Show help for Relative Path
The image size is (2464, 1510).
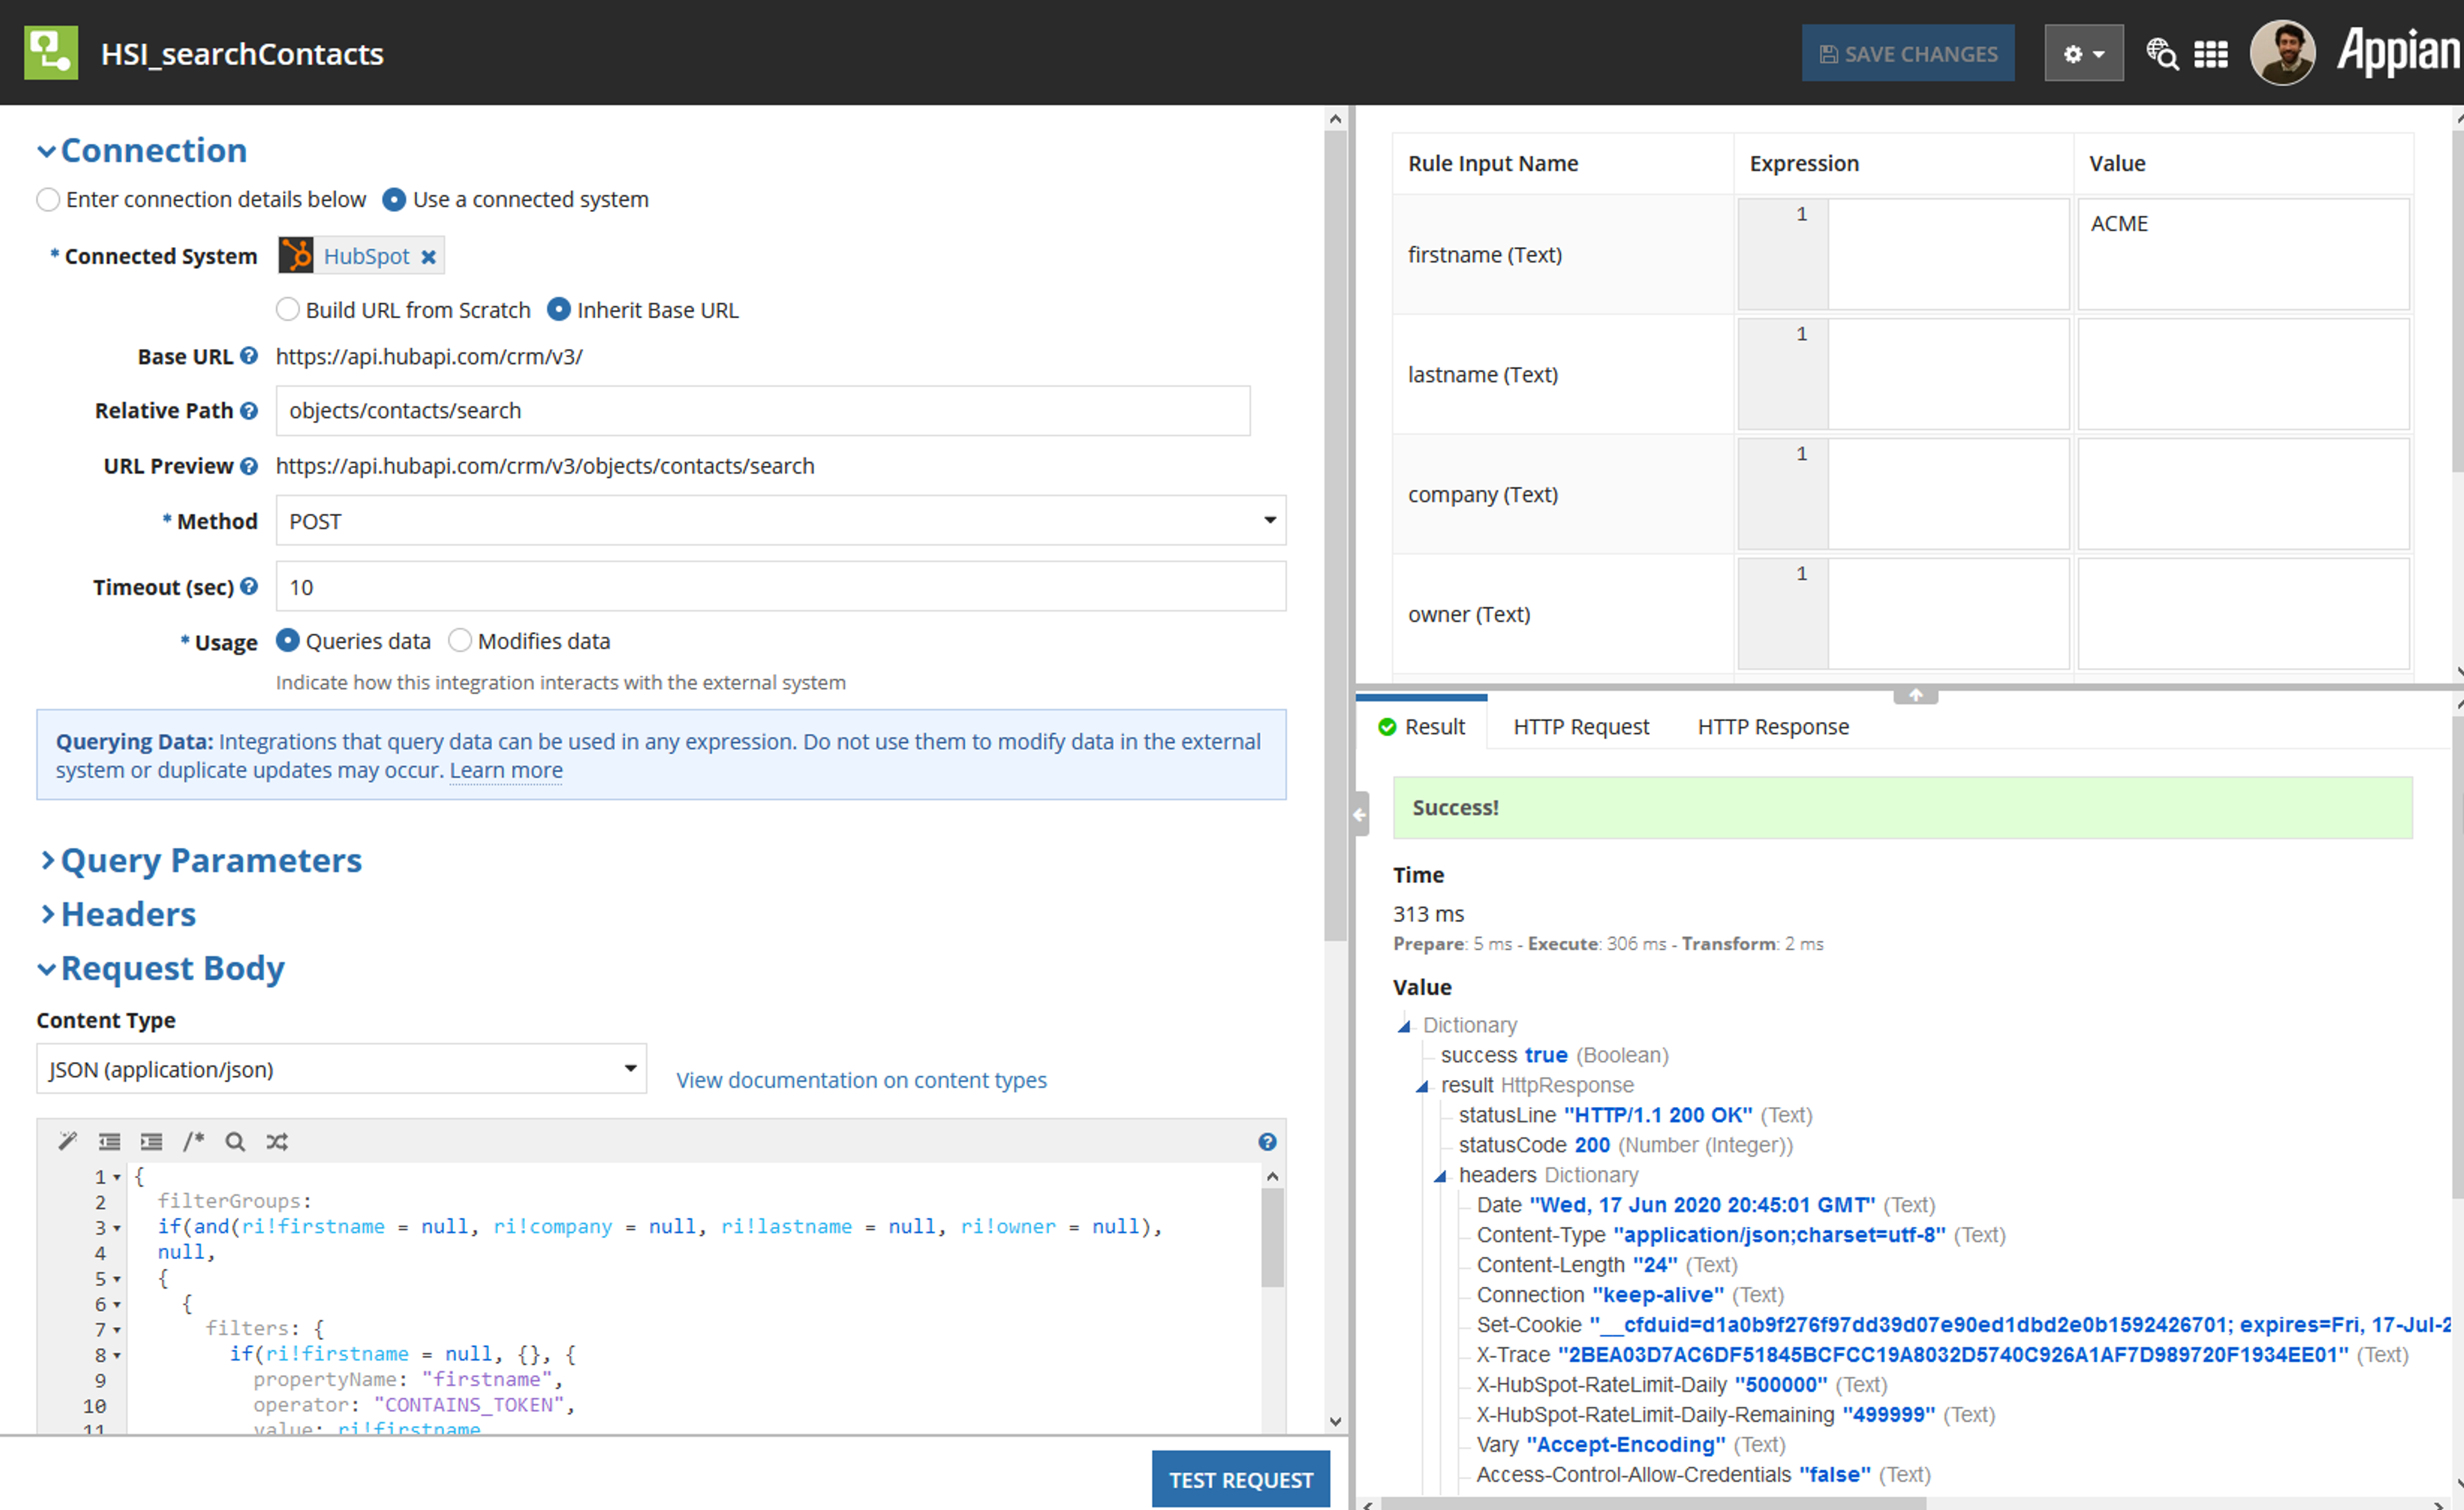point(249,410)
